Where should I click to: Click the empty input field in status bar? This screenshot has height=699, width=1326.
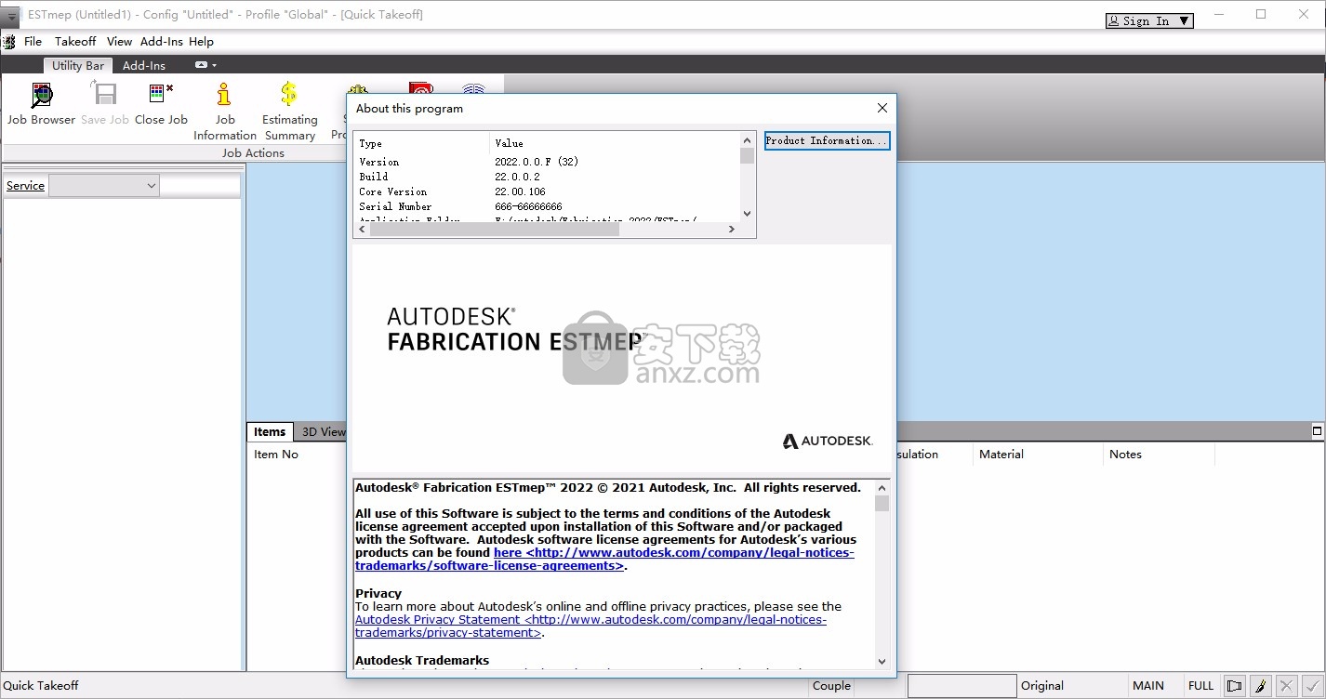coord(961,686)
